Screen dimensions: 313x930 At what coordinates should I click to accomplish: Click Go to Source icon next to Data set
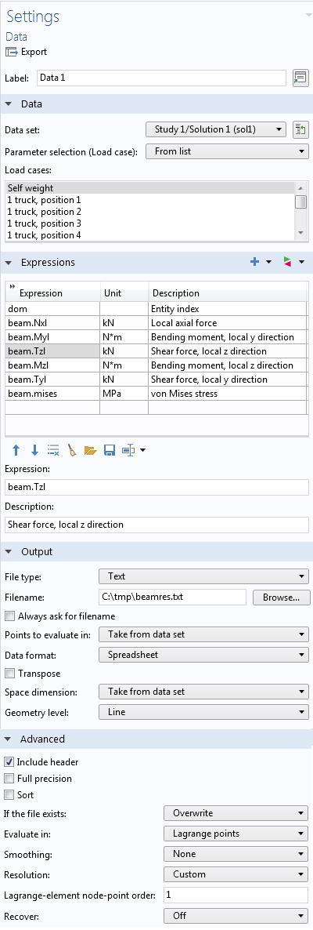(x=300, y=130)
